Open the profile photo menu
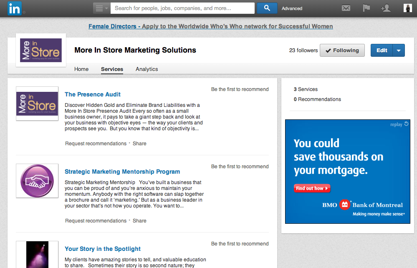 tap(407, 8)
